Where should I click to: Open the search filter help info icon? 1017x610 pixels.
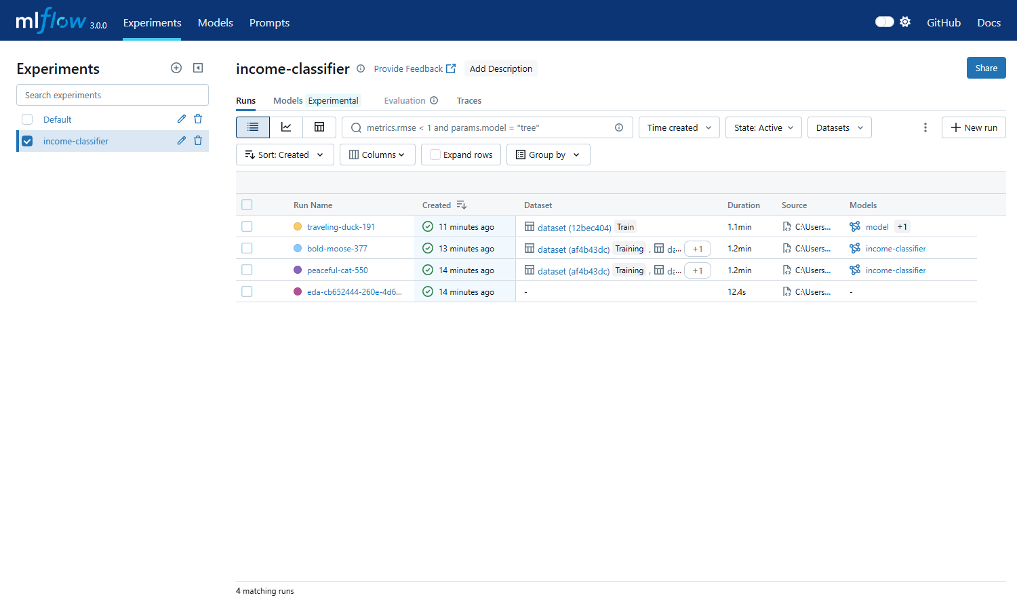click(619, 127)
